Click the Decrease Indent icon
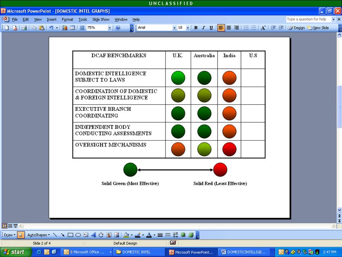 (273, 28)
